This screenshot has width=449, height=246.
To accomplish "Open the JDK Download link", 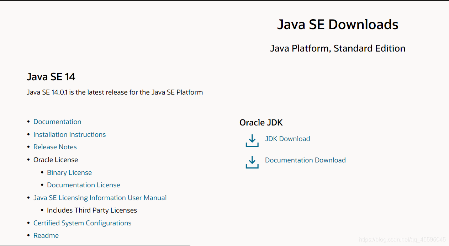I will click(x=287, y=139).
